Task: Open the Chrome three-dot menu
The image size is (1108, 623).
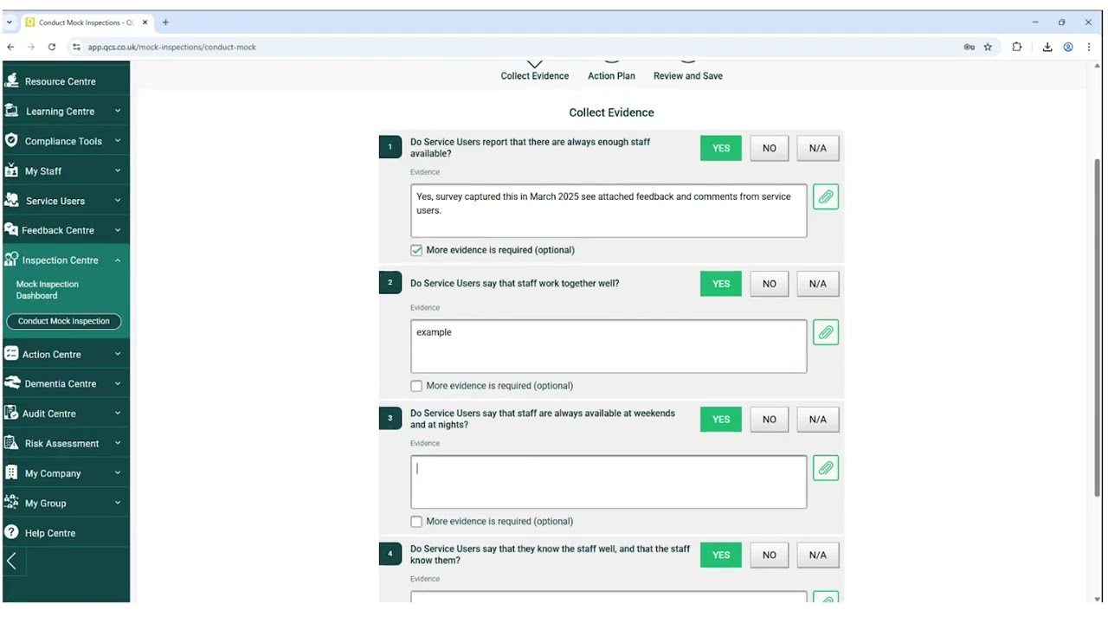Action: [1088, 47]
